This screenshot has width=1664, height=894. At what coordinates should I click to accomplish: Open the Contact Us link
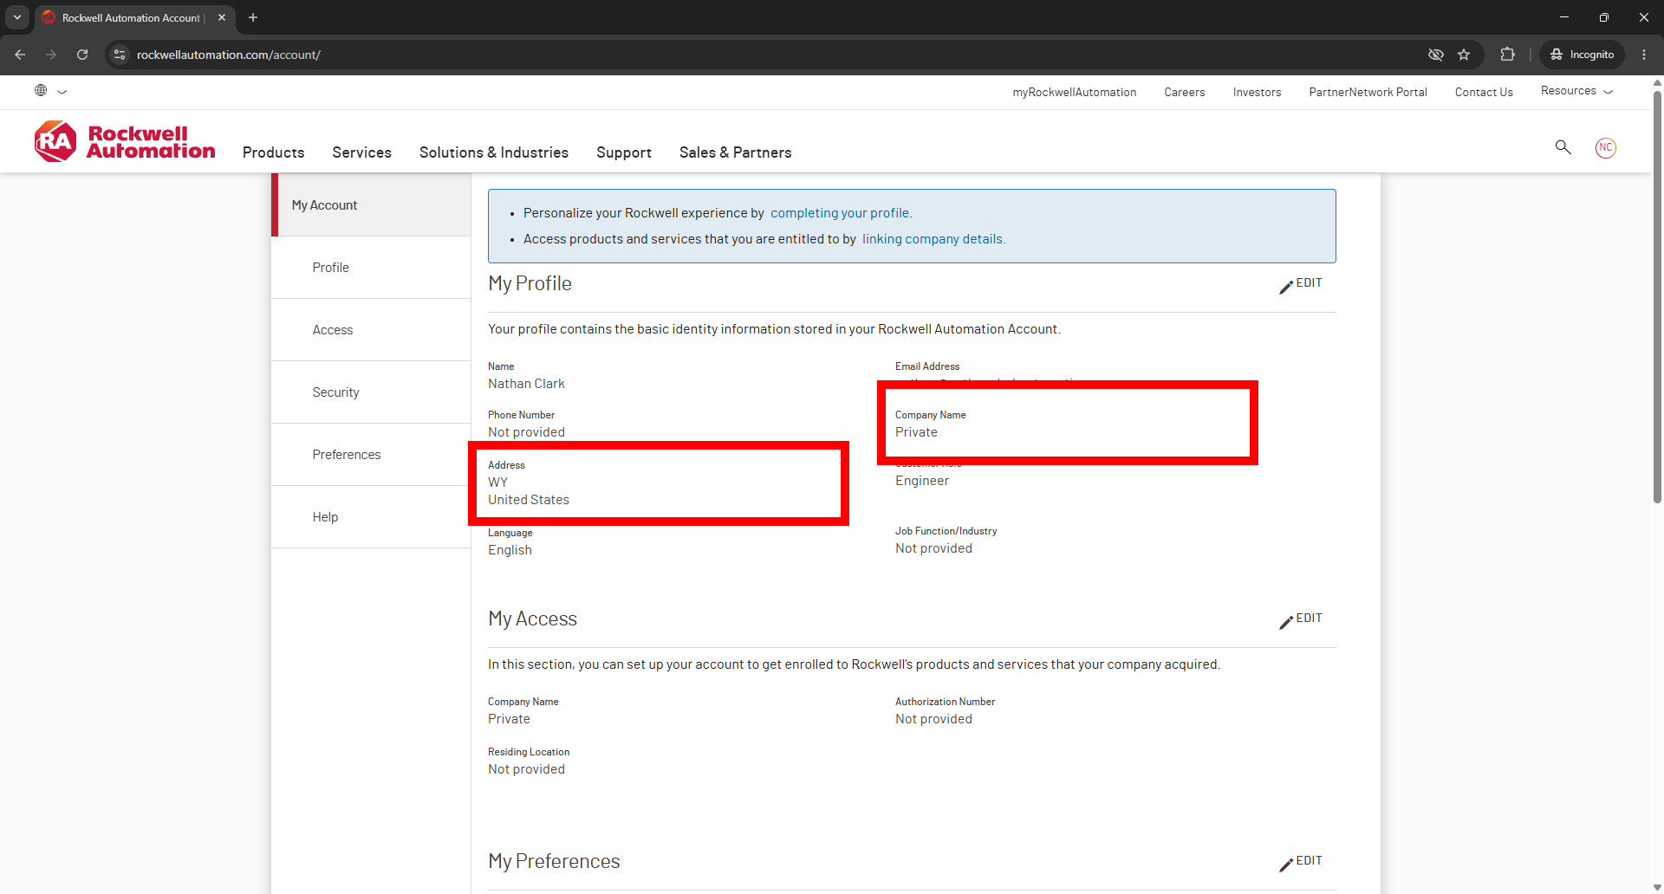coord(1484,92)
